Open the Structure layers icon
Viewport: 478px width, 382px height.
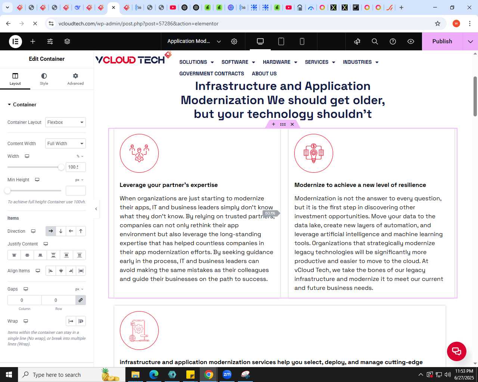67,41
